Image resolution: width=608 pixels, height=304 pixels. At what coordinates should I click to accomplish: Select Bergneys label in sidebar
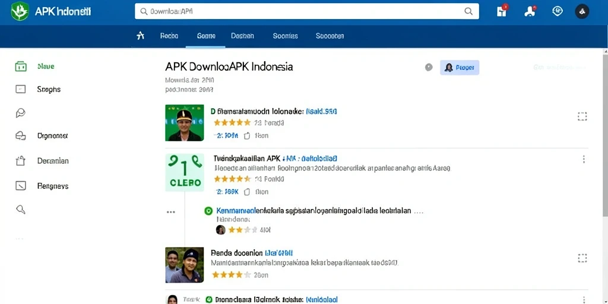[53, 186]
